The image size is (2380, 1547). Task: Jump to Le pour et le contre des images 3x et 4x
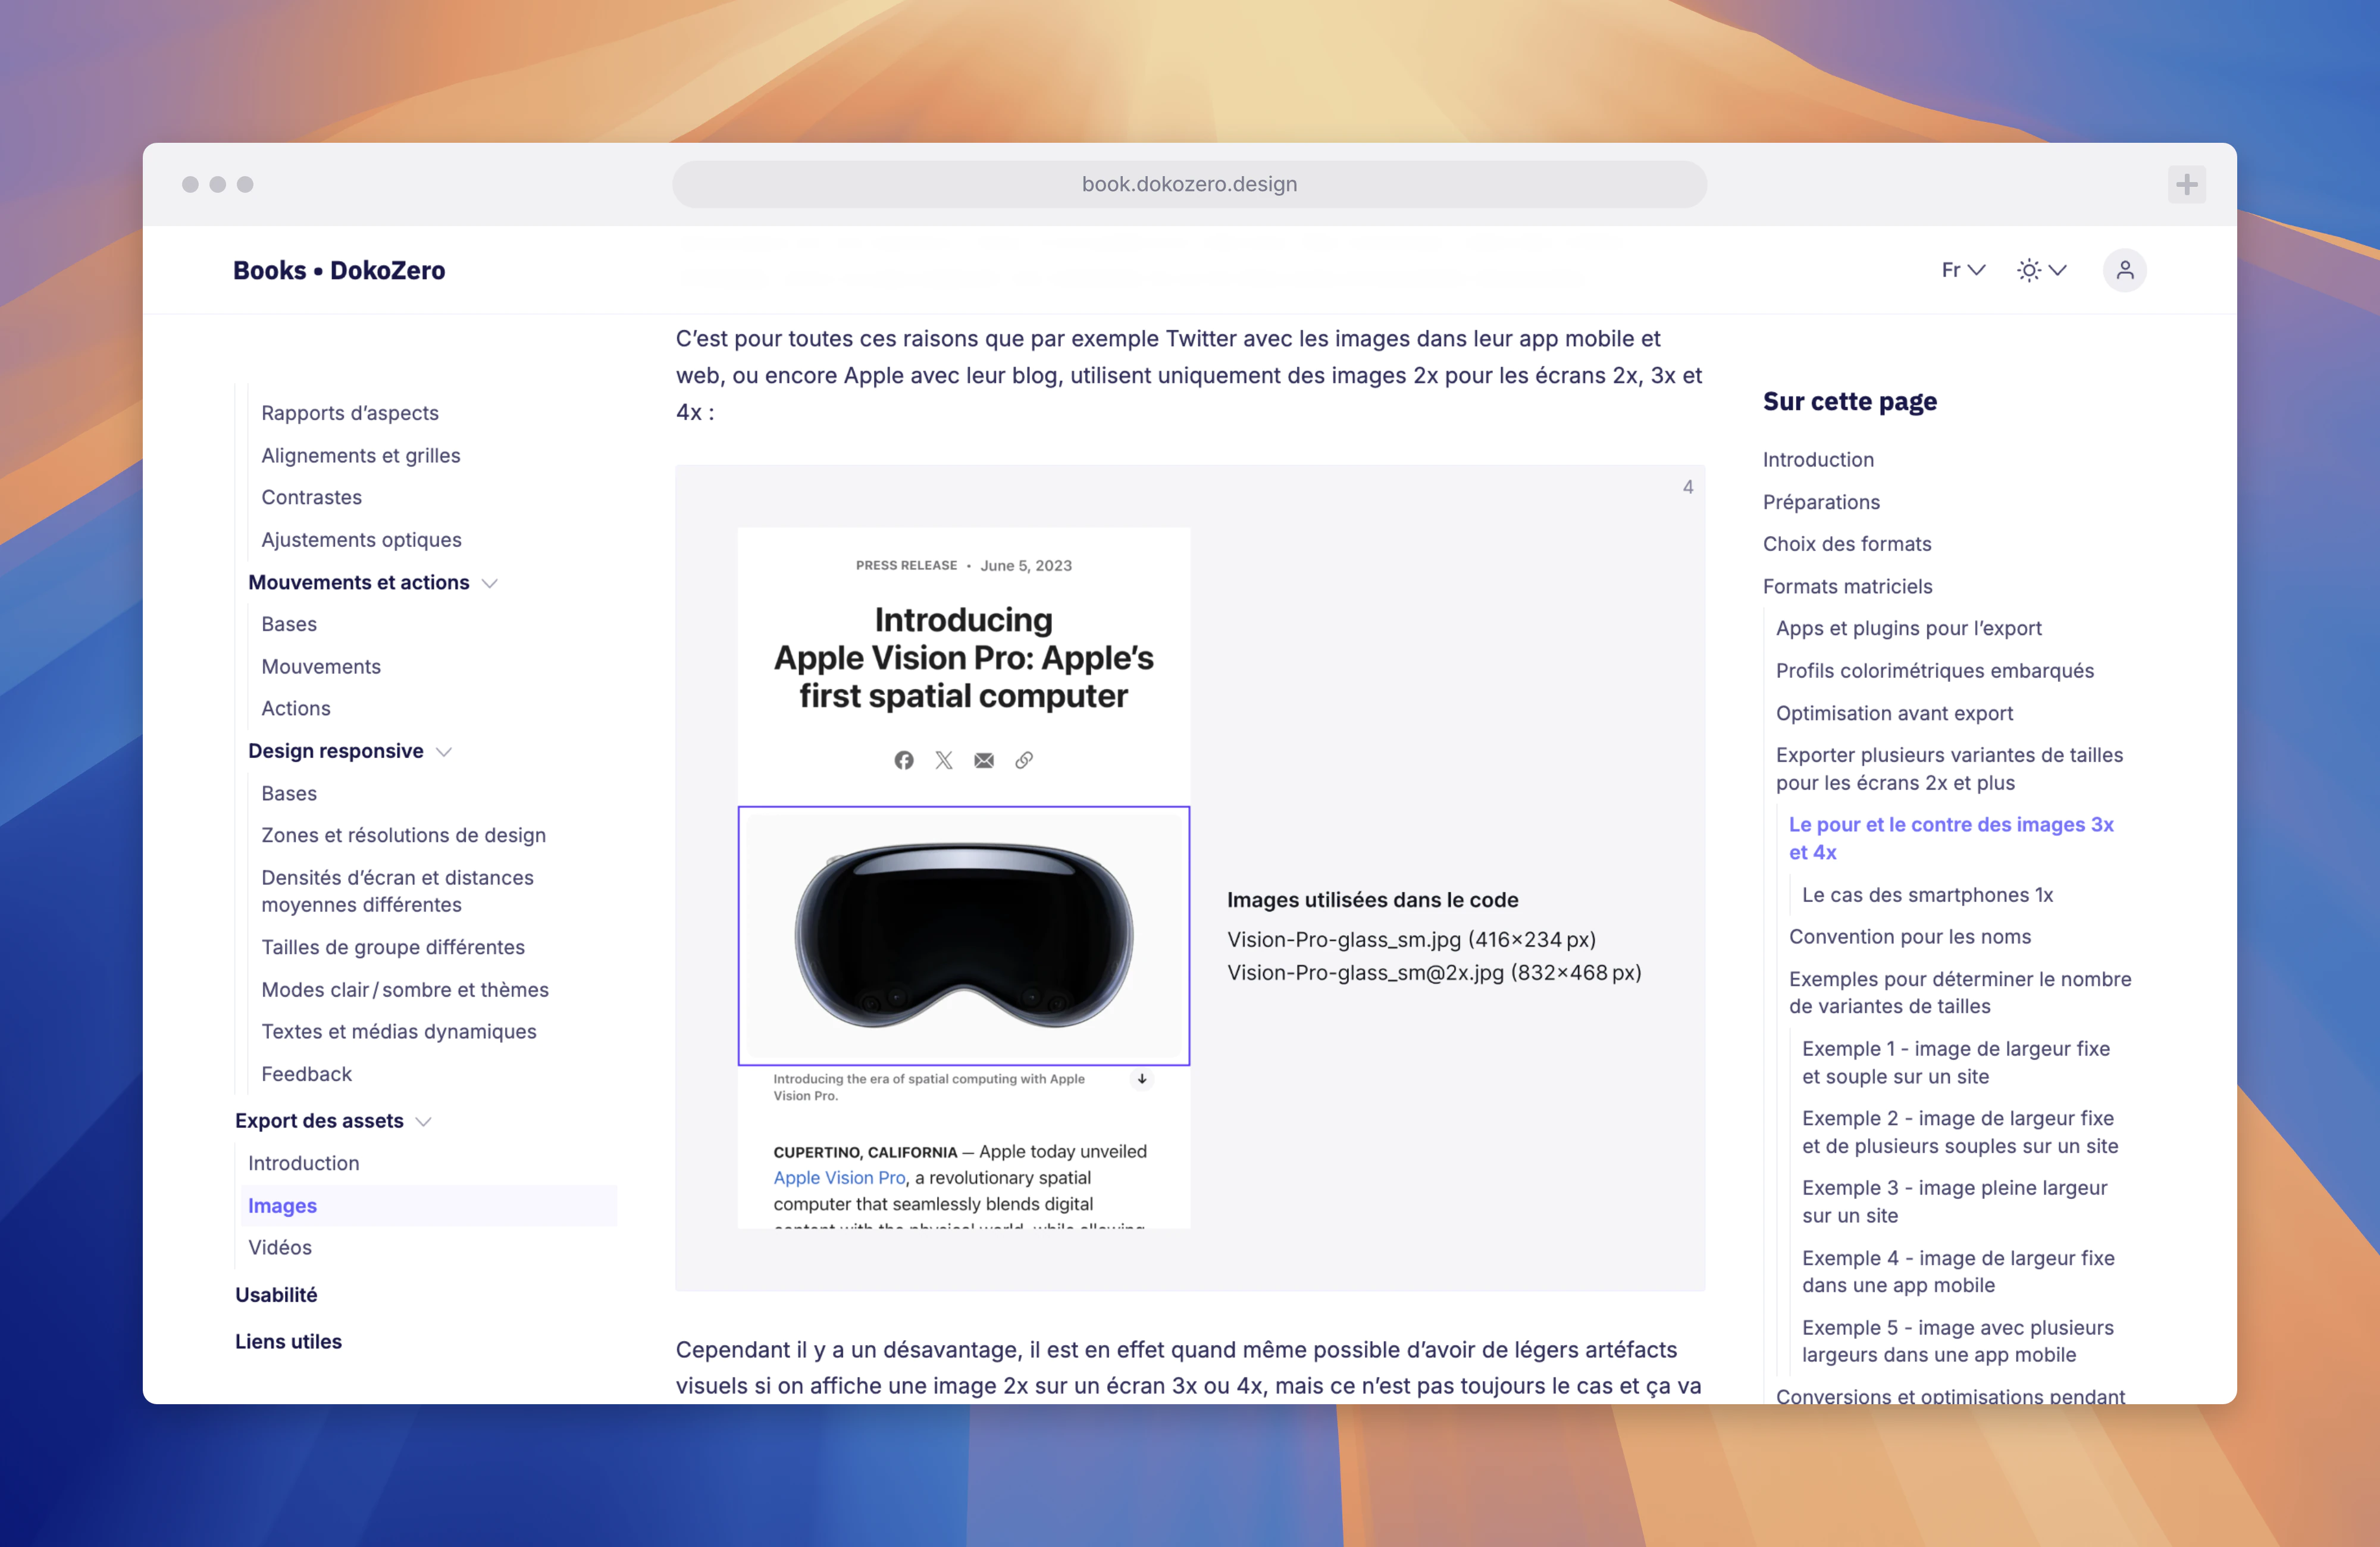(x=1951, y=838)
